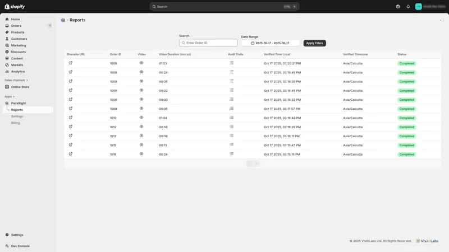Go to next page of reports

256,164
